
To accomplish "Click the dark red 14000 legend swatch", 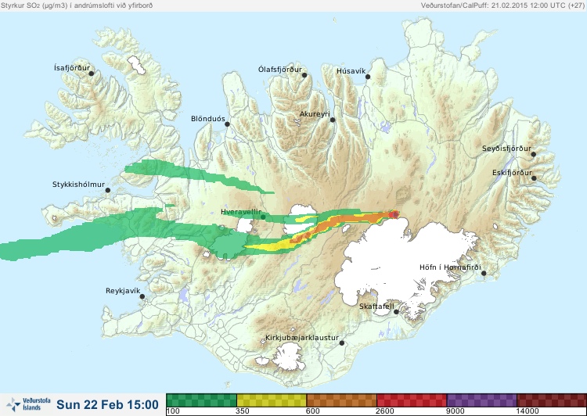I will pyautogui.click(x=552, y=400).
